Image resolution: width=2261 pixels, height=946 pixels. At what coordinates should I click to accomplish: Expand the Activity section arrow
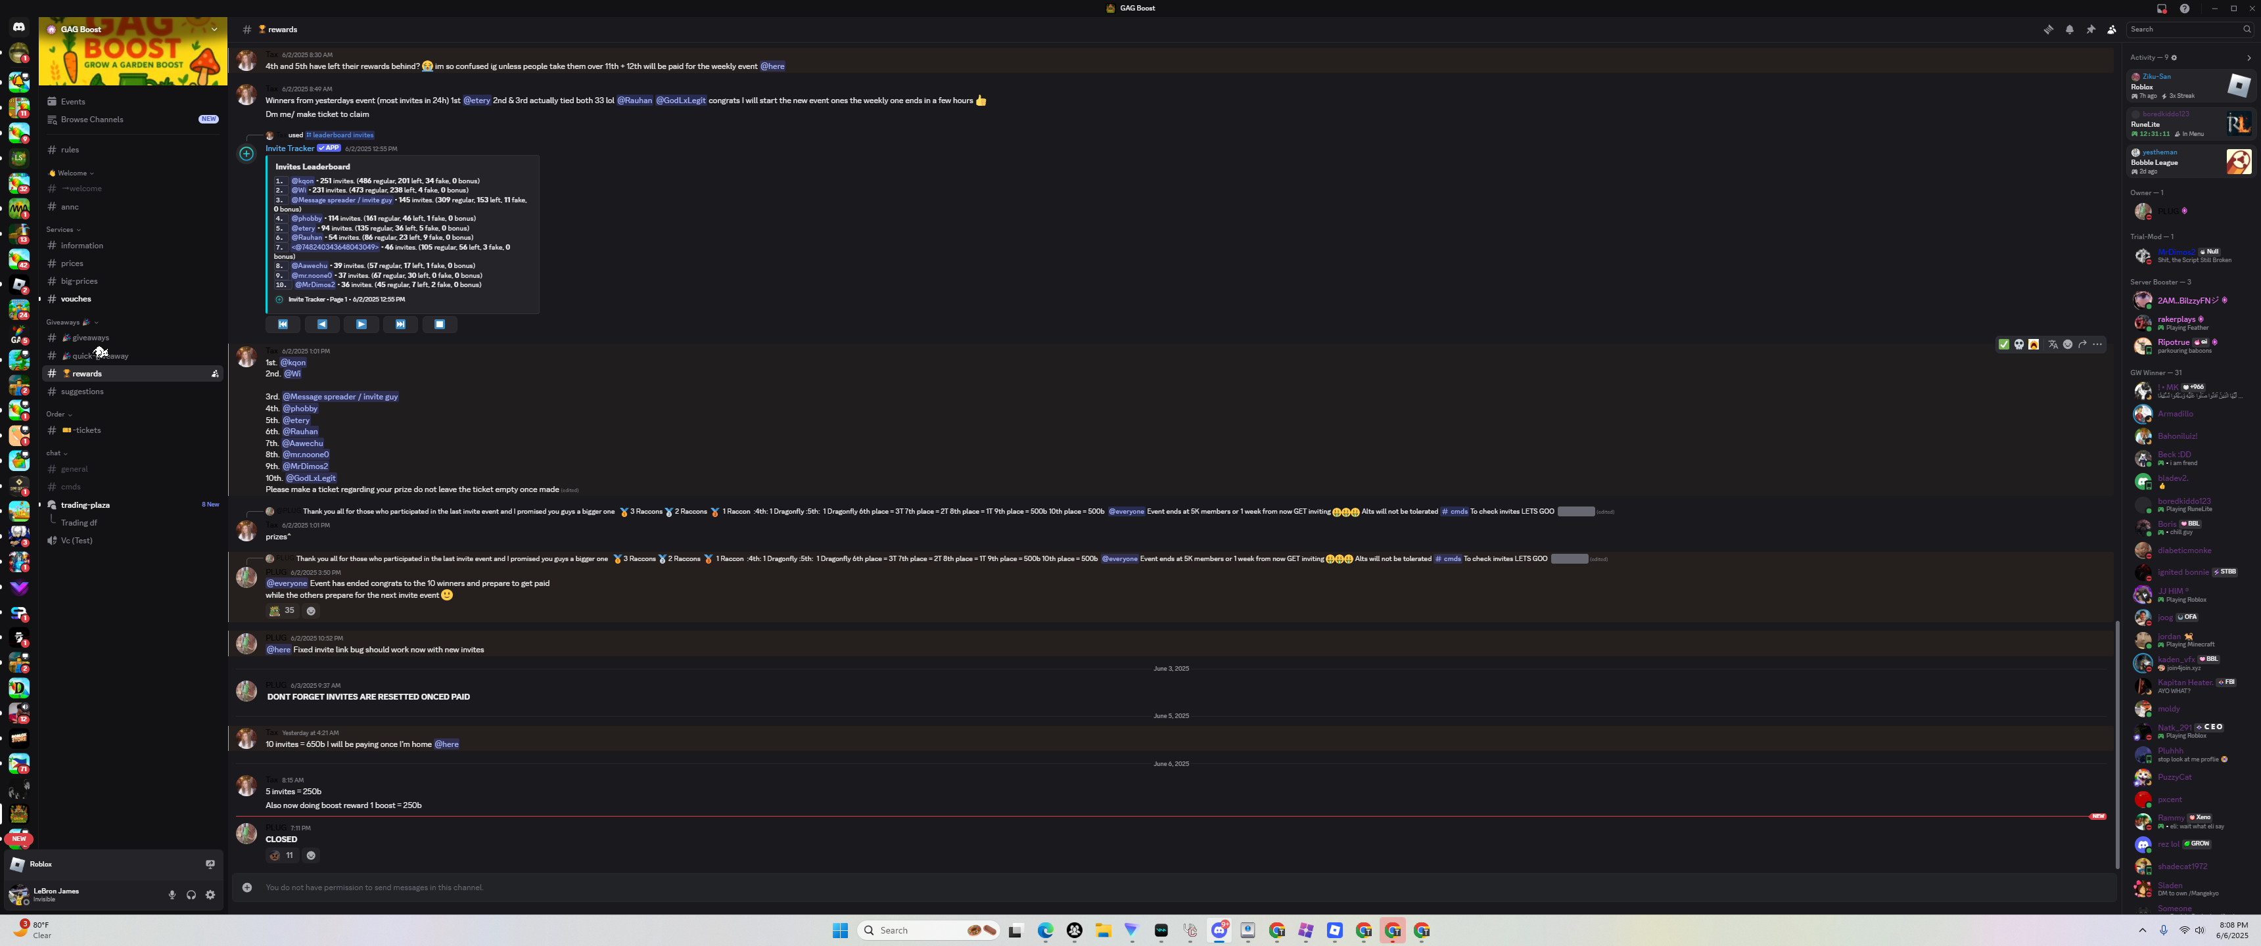coord(2249,58)
